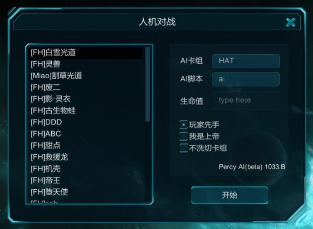Pick the [FH]废二 deck entry

(46, 87)
